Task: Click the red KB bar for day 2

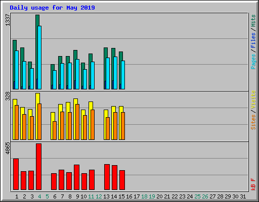Action: [23, 181]
